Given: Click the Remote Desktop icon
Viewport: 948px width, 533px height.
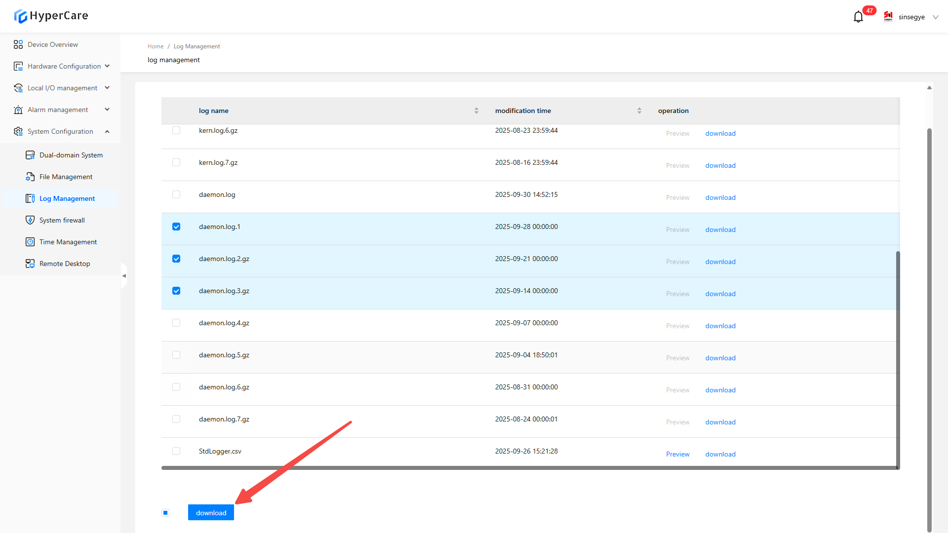Looking at the screenshot, I should (30, 264).
